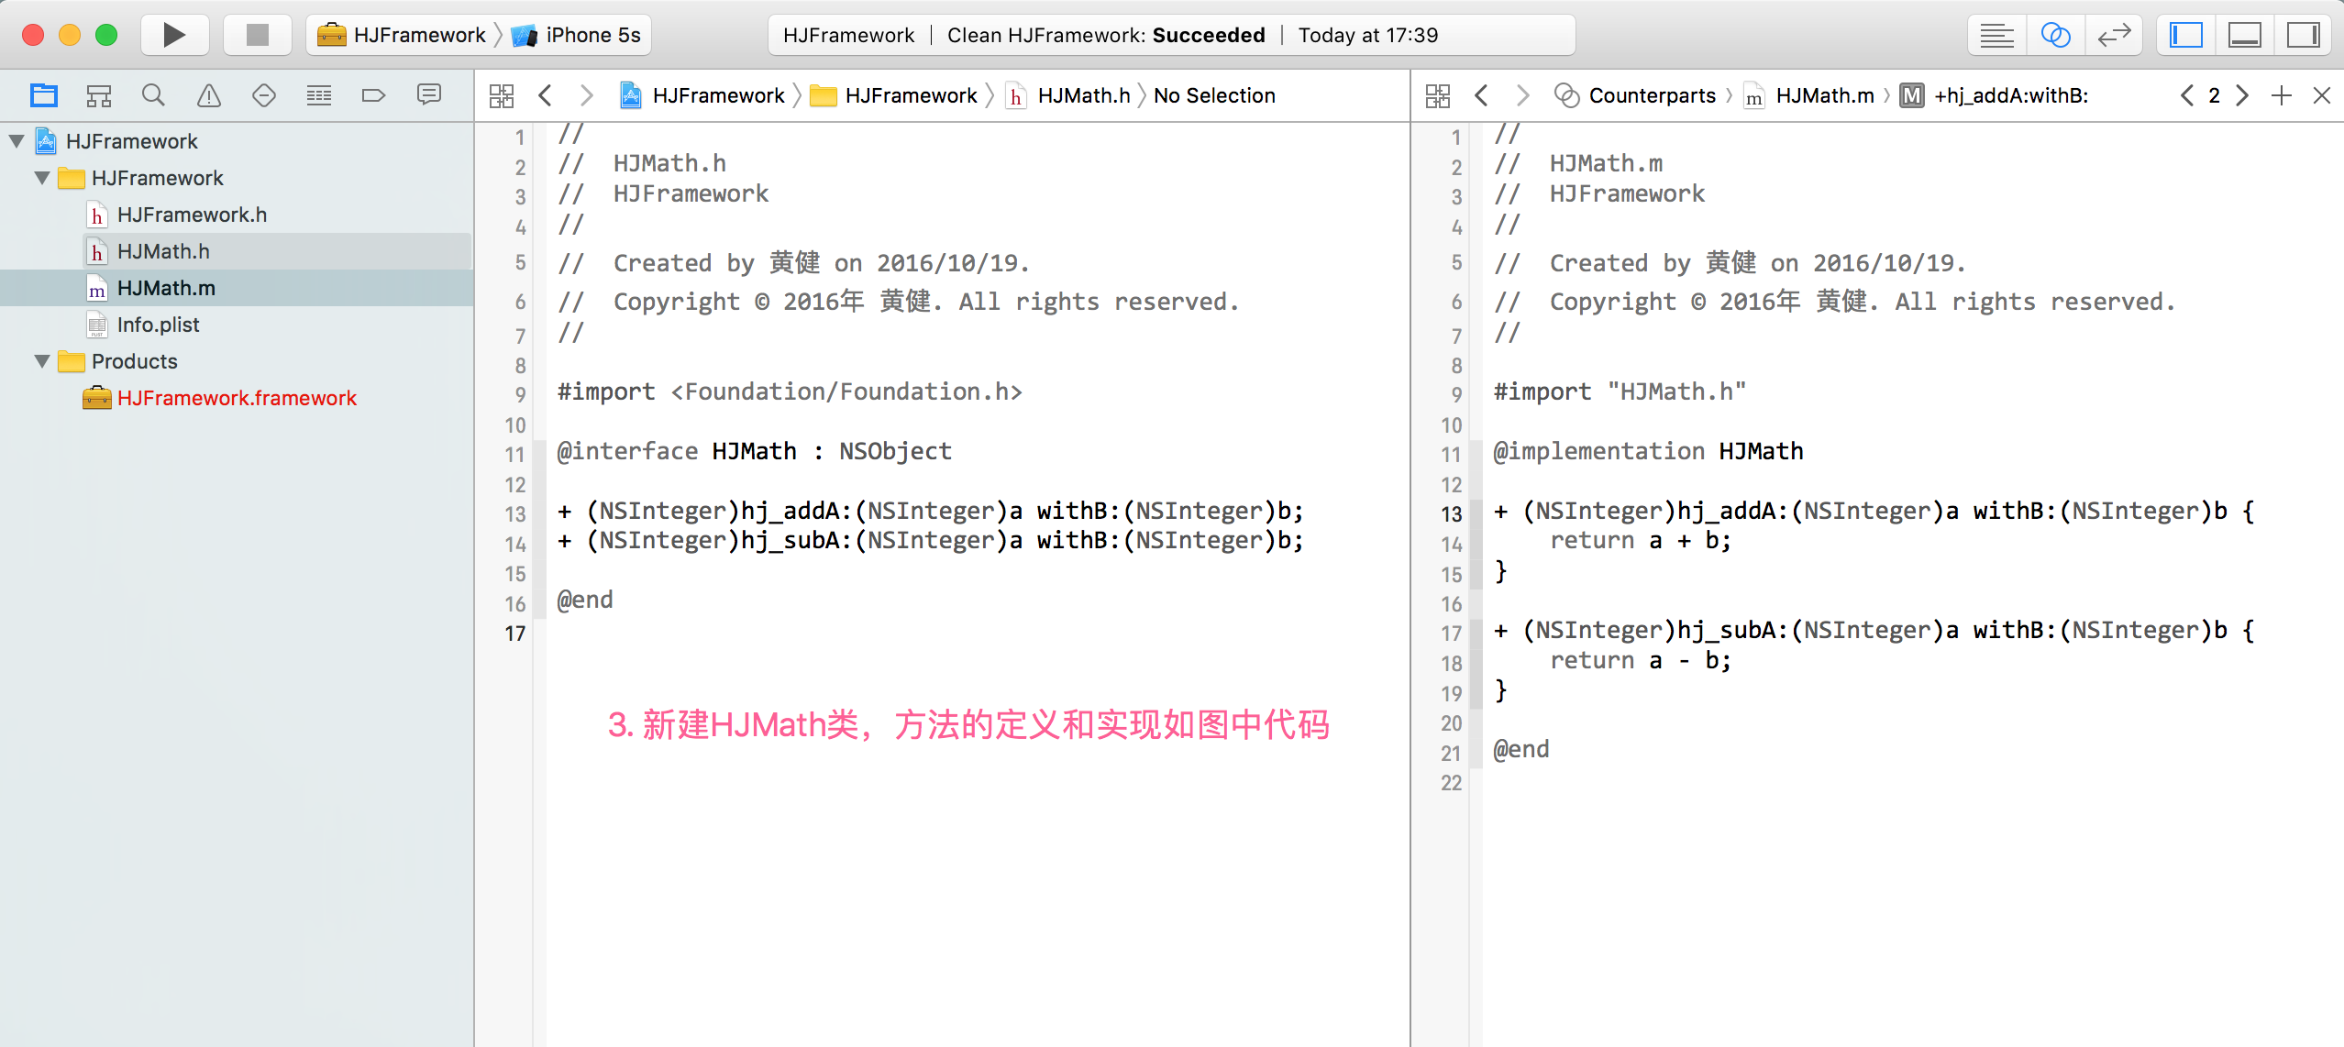Toggle the Utilities panel visibility

pos(2303,35)
